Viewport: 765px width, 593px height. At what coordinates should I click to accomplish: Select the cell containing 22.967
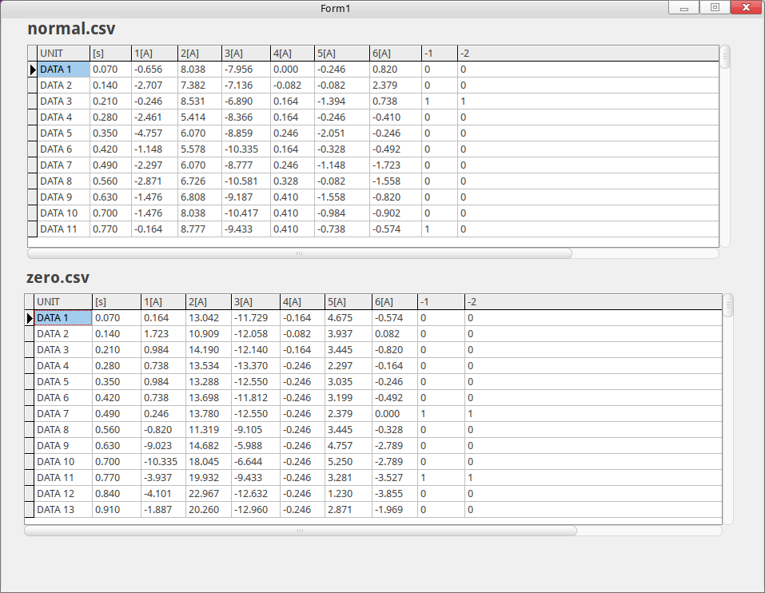(x=208, y=494)
